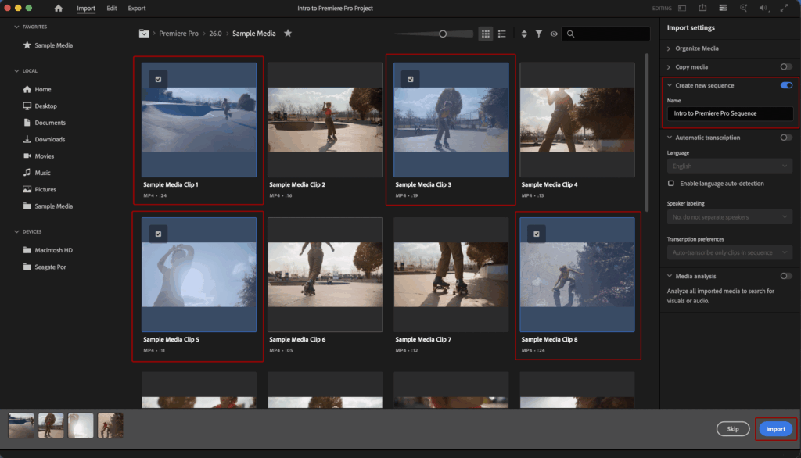Toggle hidden files visibility eye icon
801x458 pixels.
[554, 34]
